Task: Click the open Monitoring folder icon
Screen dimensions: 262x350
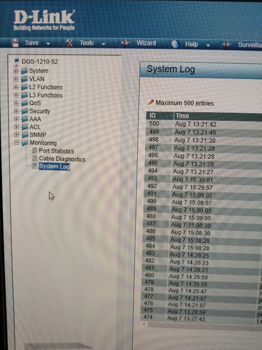Action: point(25,143)
